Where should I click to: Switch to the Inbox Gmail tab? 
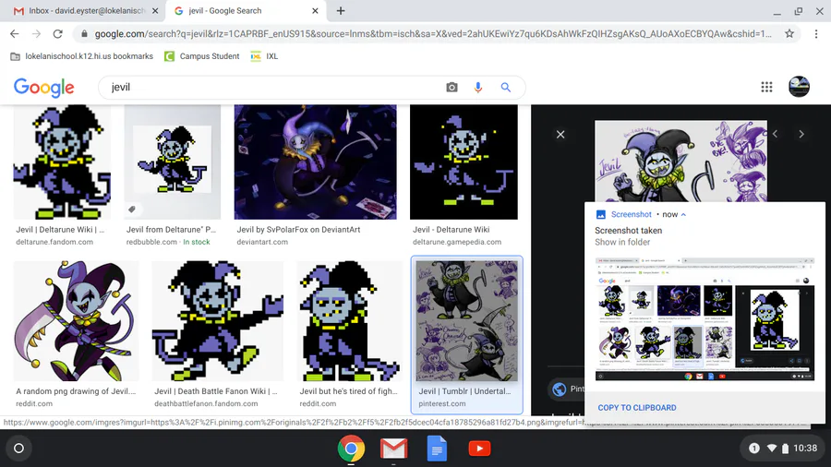tap(84, 10)
